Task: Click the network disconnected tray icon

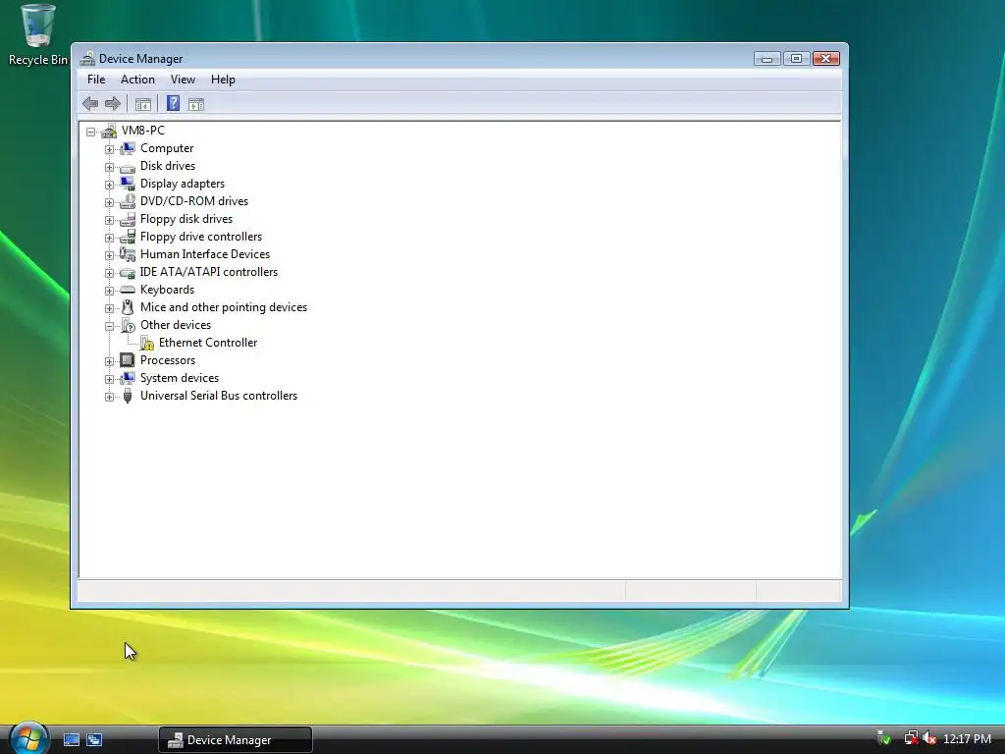Action: (911, 738)
